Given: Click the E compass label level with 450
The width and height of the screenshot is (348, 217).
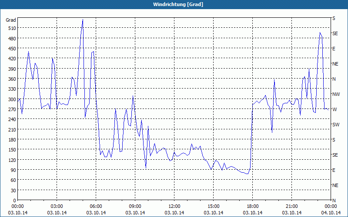Looking at the screenshot, I should coord(334,49).
